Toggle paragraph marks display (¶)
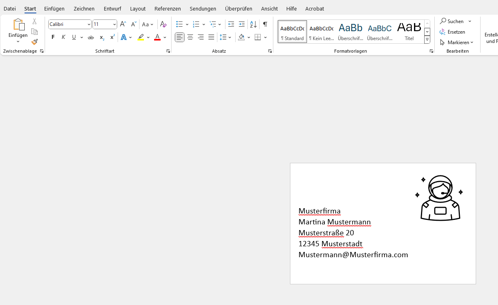 coord(265,24)
